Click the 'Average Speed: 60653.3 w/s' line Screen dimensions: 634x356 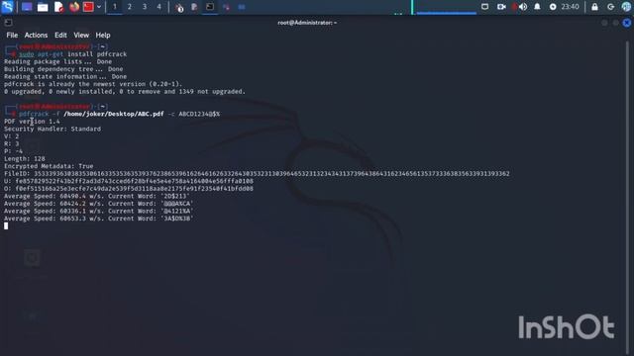99,219
